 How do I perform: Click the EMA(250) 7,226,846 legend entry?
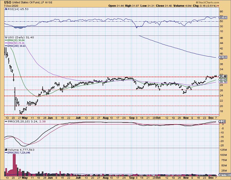coord(17,152)
